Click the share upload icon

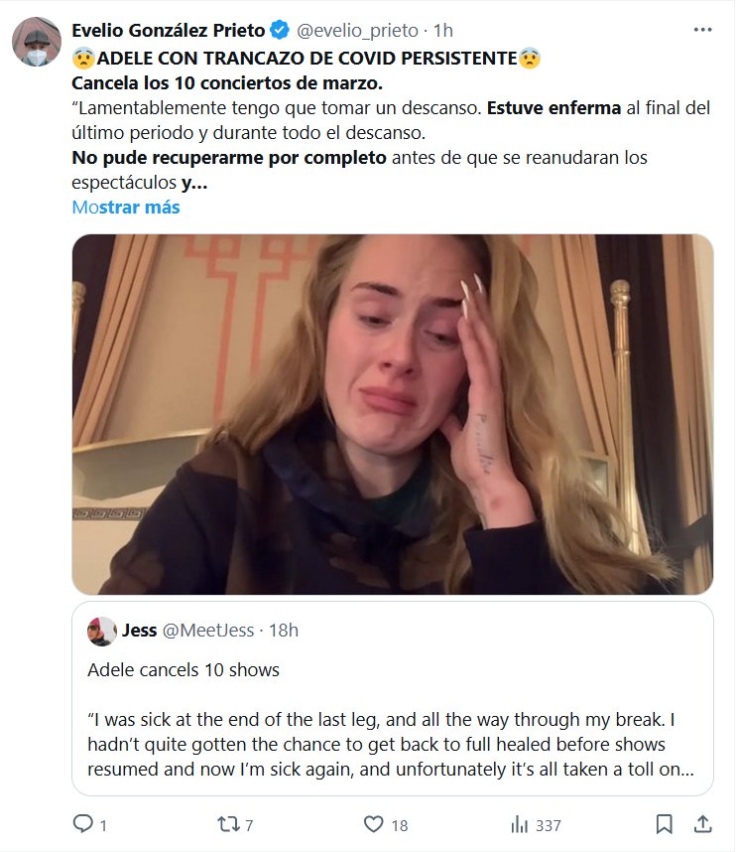point(701,824)
